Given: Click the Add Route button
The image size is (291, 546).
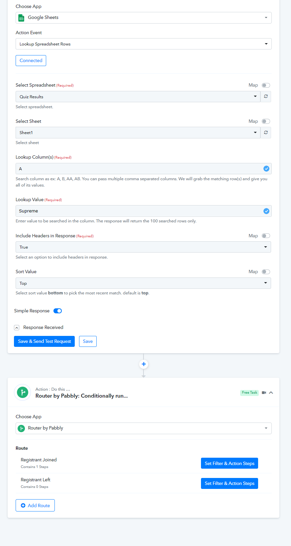Looking at the screenshot, I should [x=35, y=506].
